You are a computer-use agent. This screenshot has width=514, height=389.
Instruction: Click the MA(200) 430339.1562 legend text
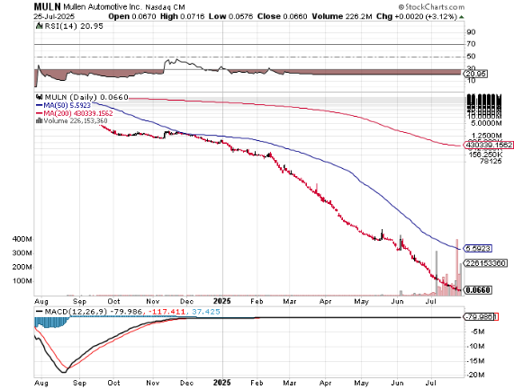(78, 113)
